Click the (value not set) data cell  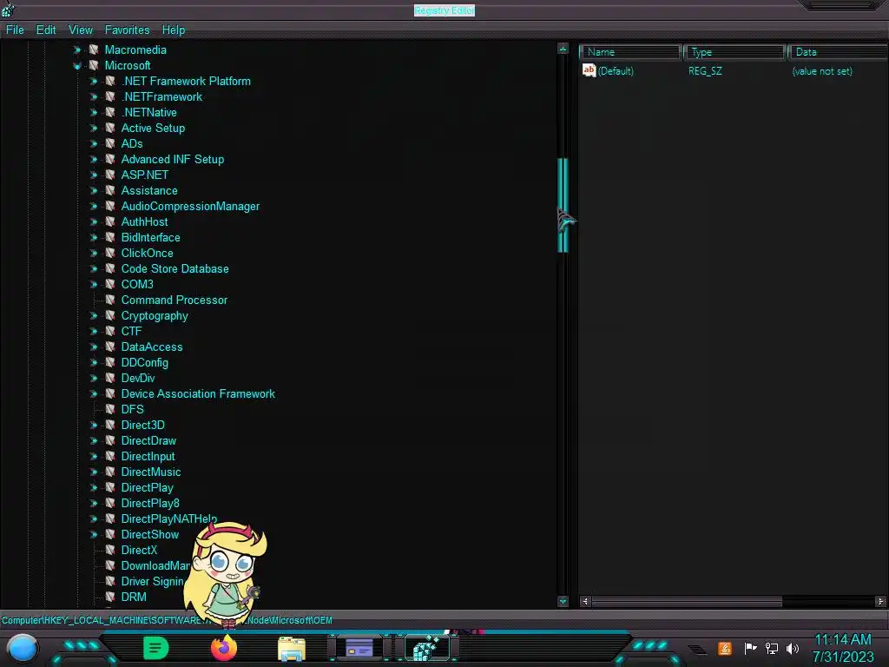[822, 71]
